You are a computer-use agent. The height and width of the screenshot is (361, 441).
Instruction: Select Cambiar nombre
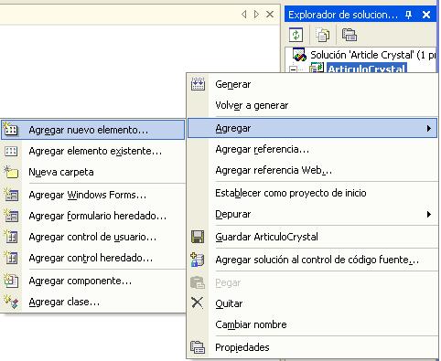(x=312, y=324)
